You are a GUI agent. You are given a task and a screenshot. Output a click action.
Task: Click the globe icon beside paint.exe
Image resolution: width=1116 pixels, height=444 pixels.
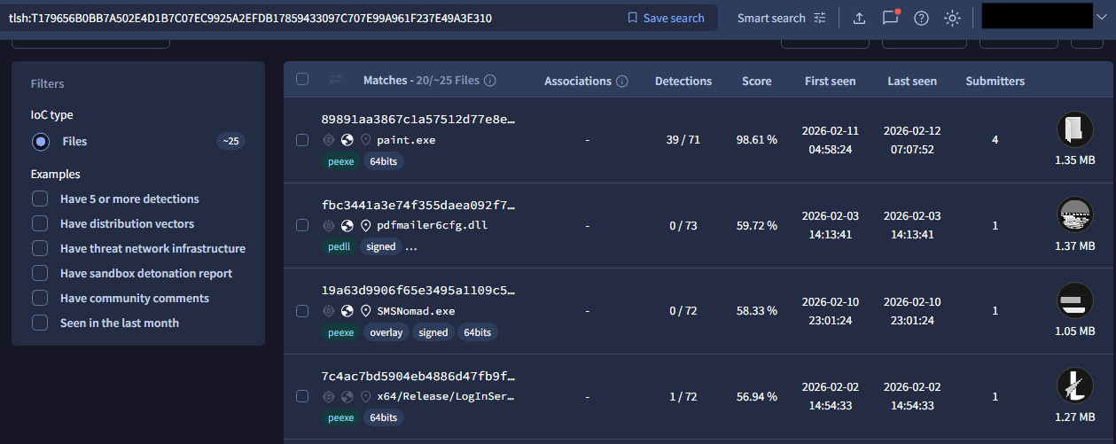point(347,140)
